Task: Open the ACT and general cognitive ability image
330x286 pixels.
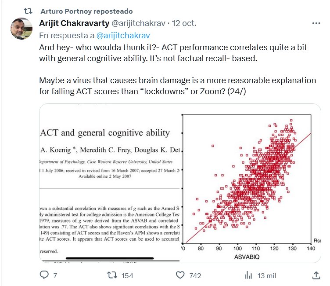Action: coord(110,183)
